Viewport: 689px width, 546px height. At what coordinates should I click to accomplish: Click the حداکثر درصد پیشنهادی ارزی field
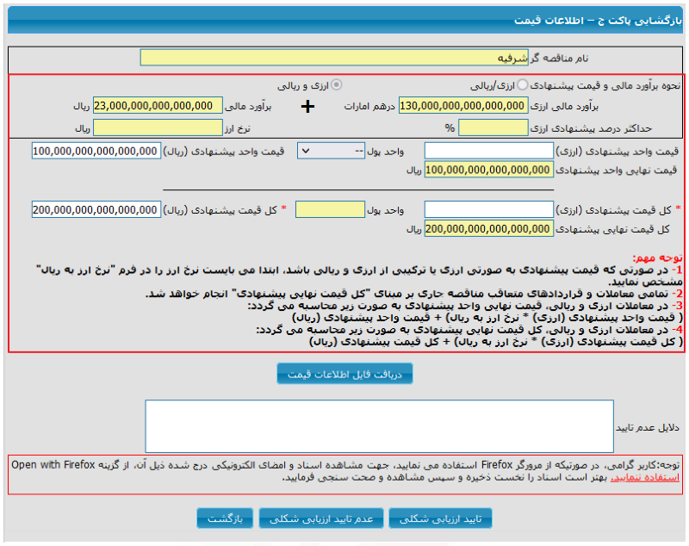pos(493,127)
